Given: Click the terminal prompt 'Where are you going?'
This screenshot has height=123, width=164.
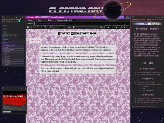Looking at the screenshot, I should 10,21.
